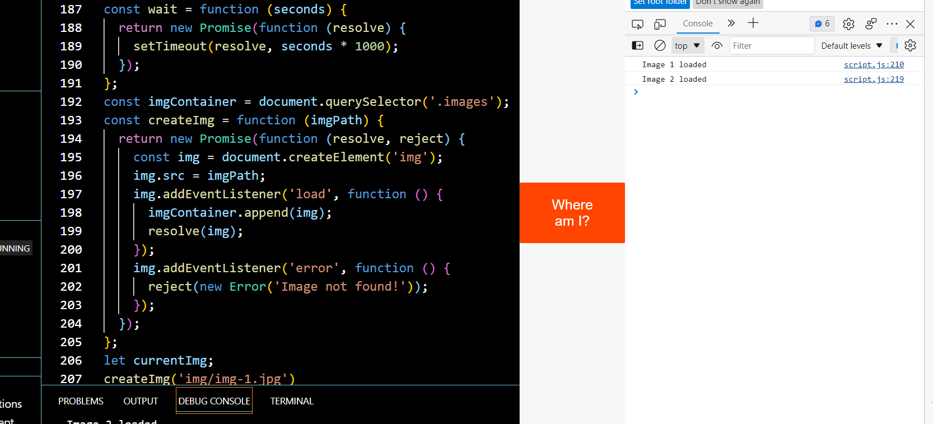Click line number 197 in the editor gutter
933x424 pixels.
(x=71, y=194)
